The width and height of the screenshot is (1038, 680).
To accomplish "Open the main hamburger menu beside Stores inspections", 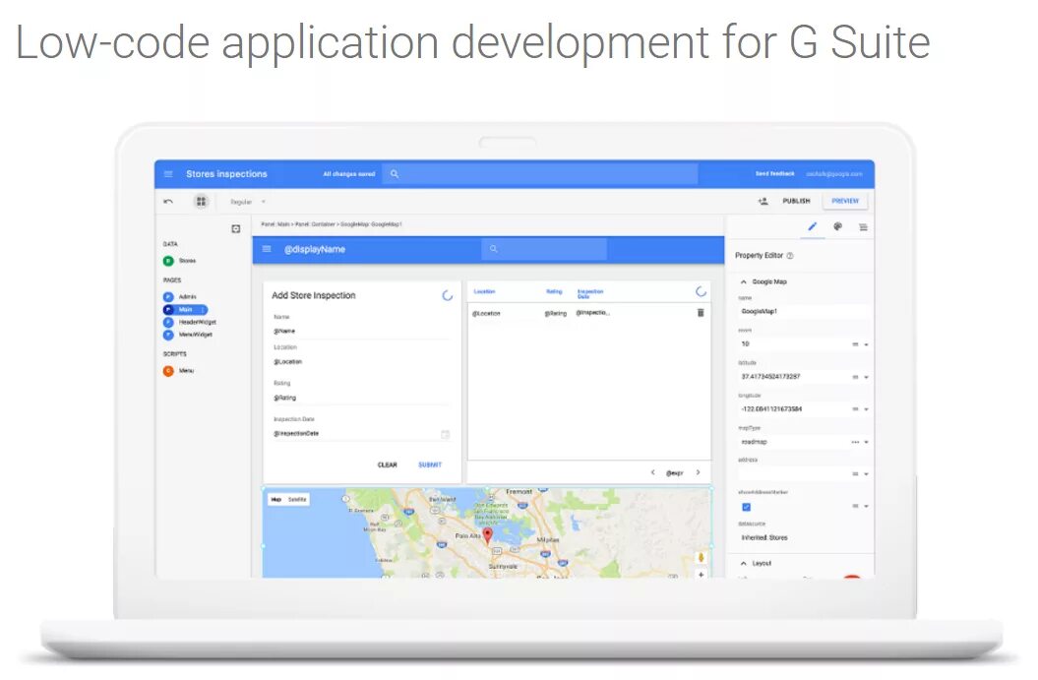I will tap(168, 174).
